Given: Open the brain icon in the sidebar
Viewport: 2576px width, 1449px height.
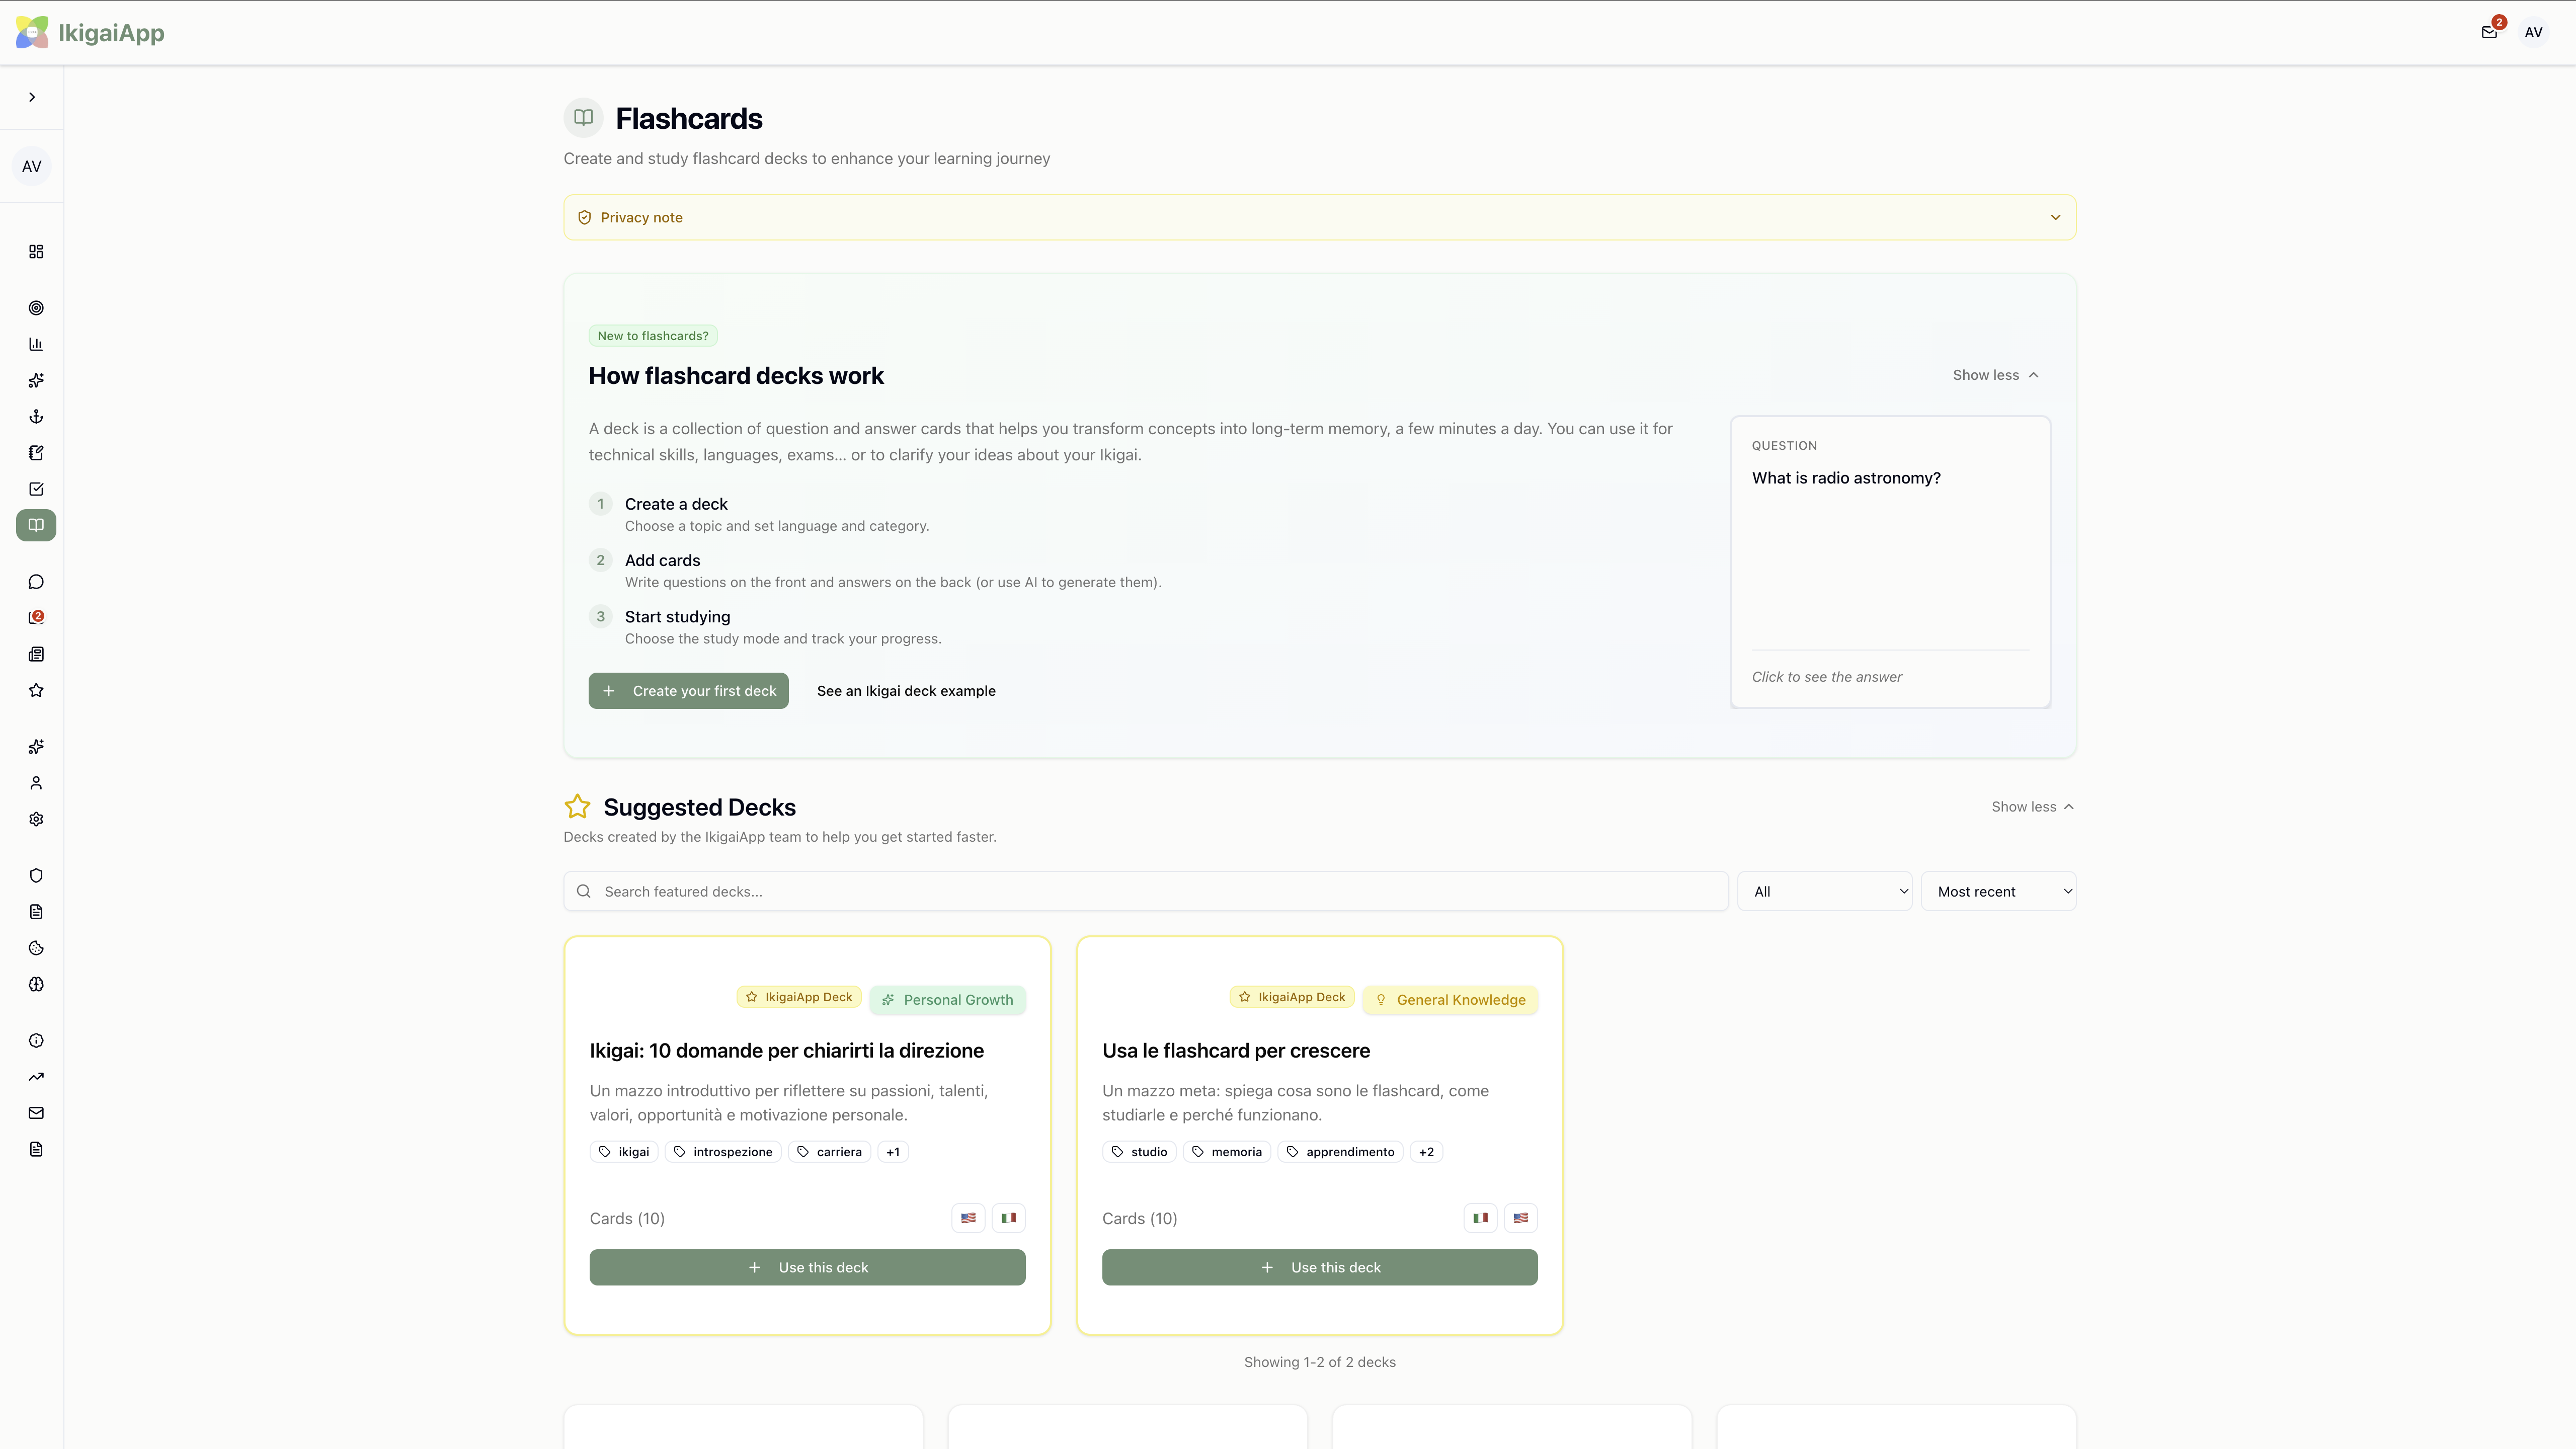Looking at the screenshot, I should click(x=36, y=984).
